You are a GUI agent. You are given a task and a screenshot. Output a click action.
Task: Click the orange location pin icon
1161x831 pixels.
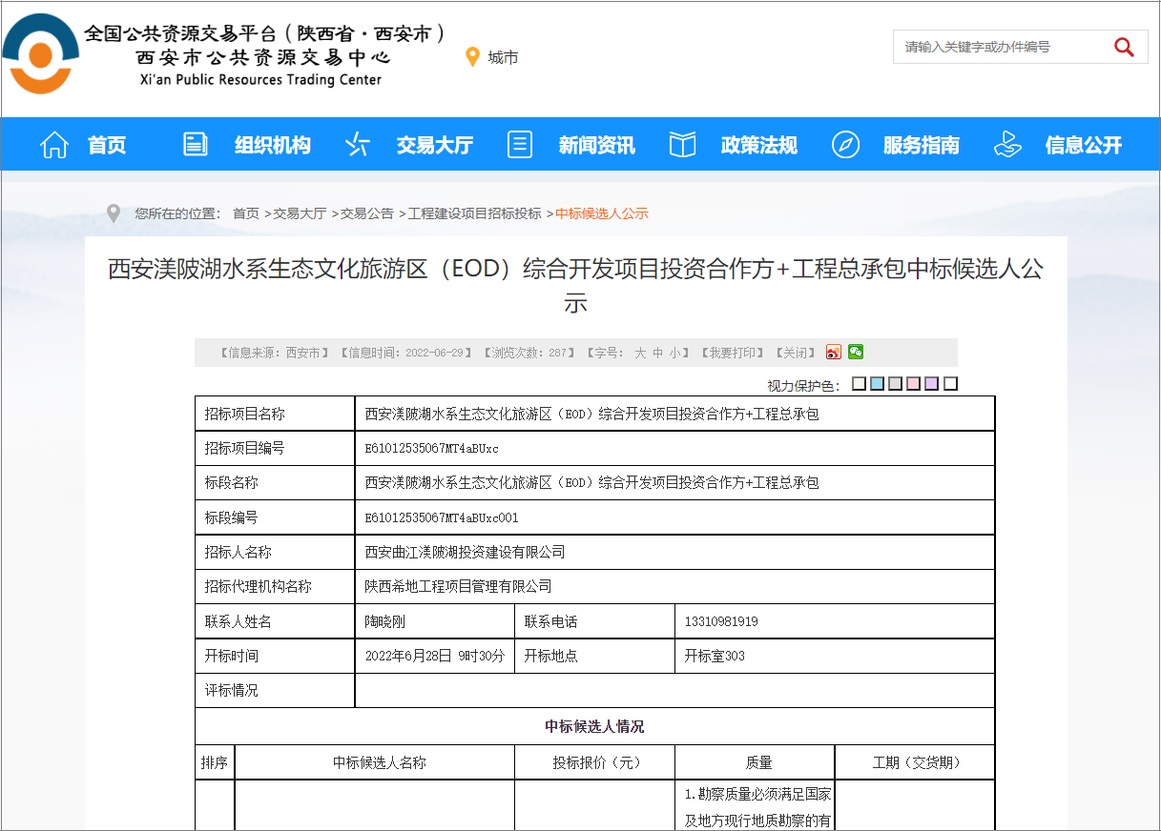click(471, 57)
